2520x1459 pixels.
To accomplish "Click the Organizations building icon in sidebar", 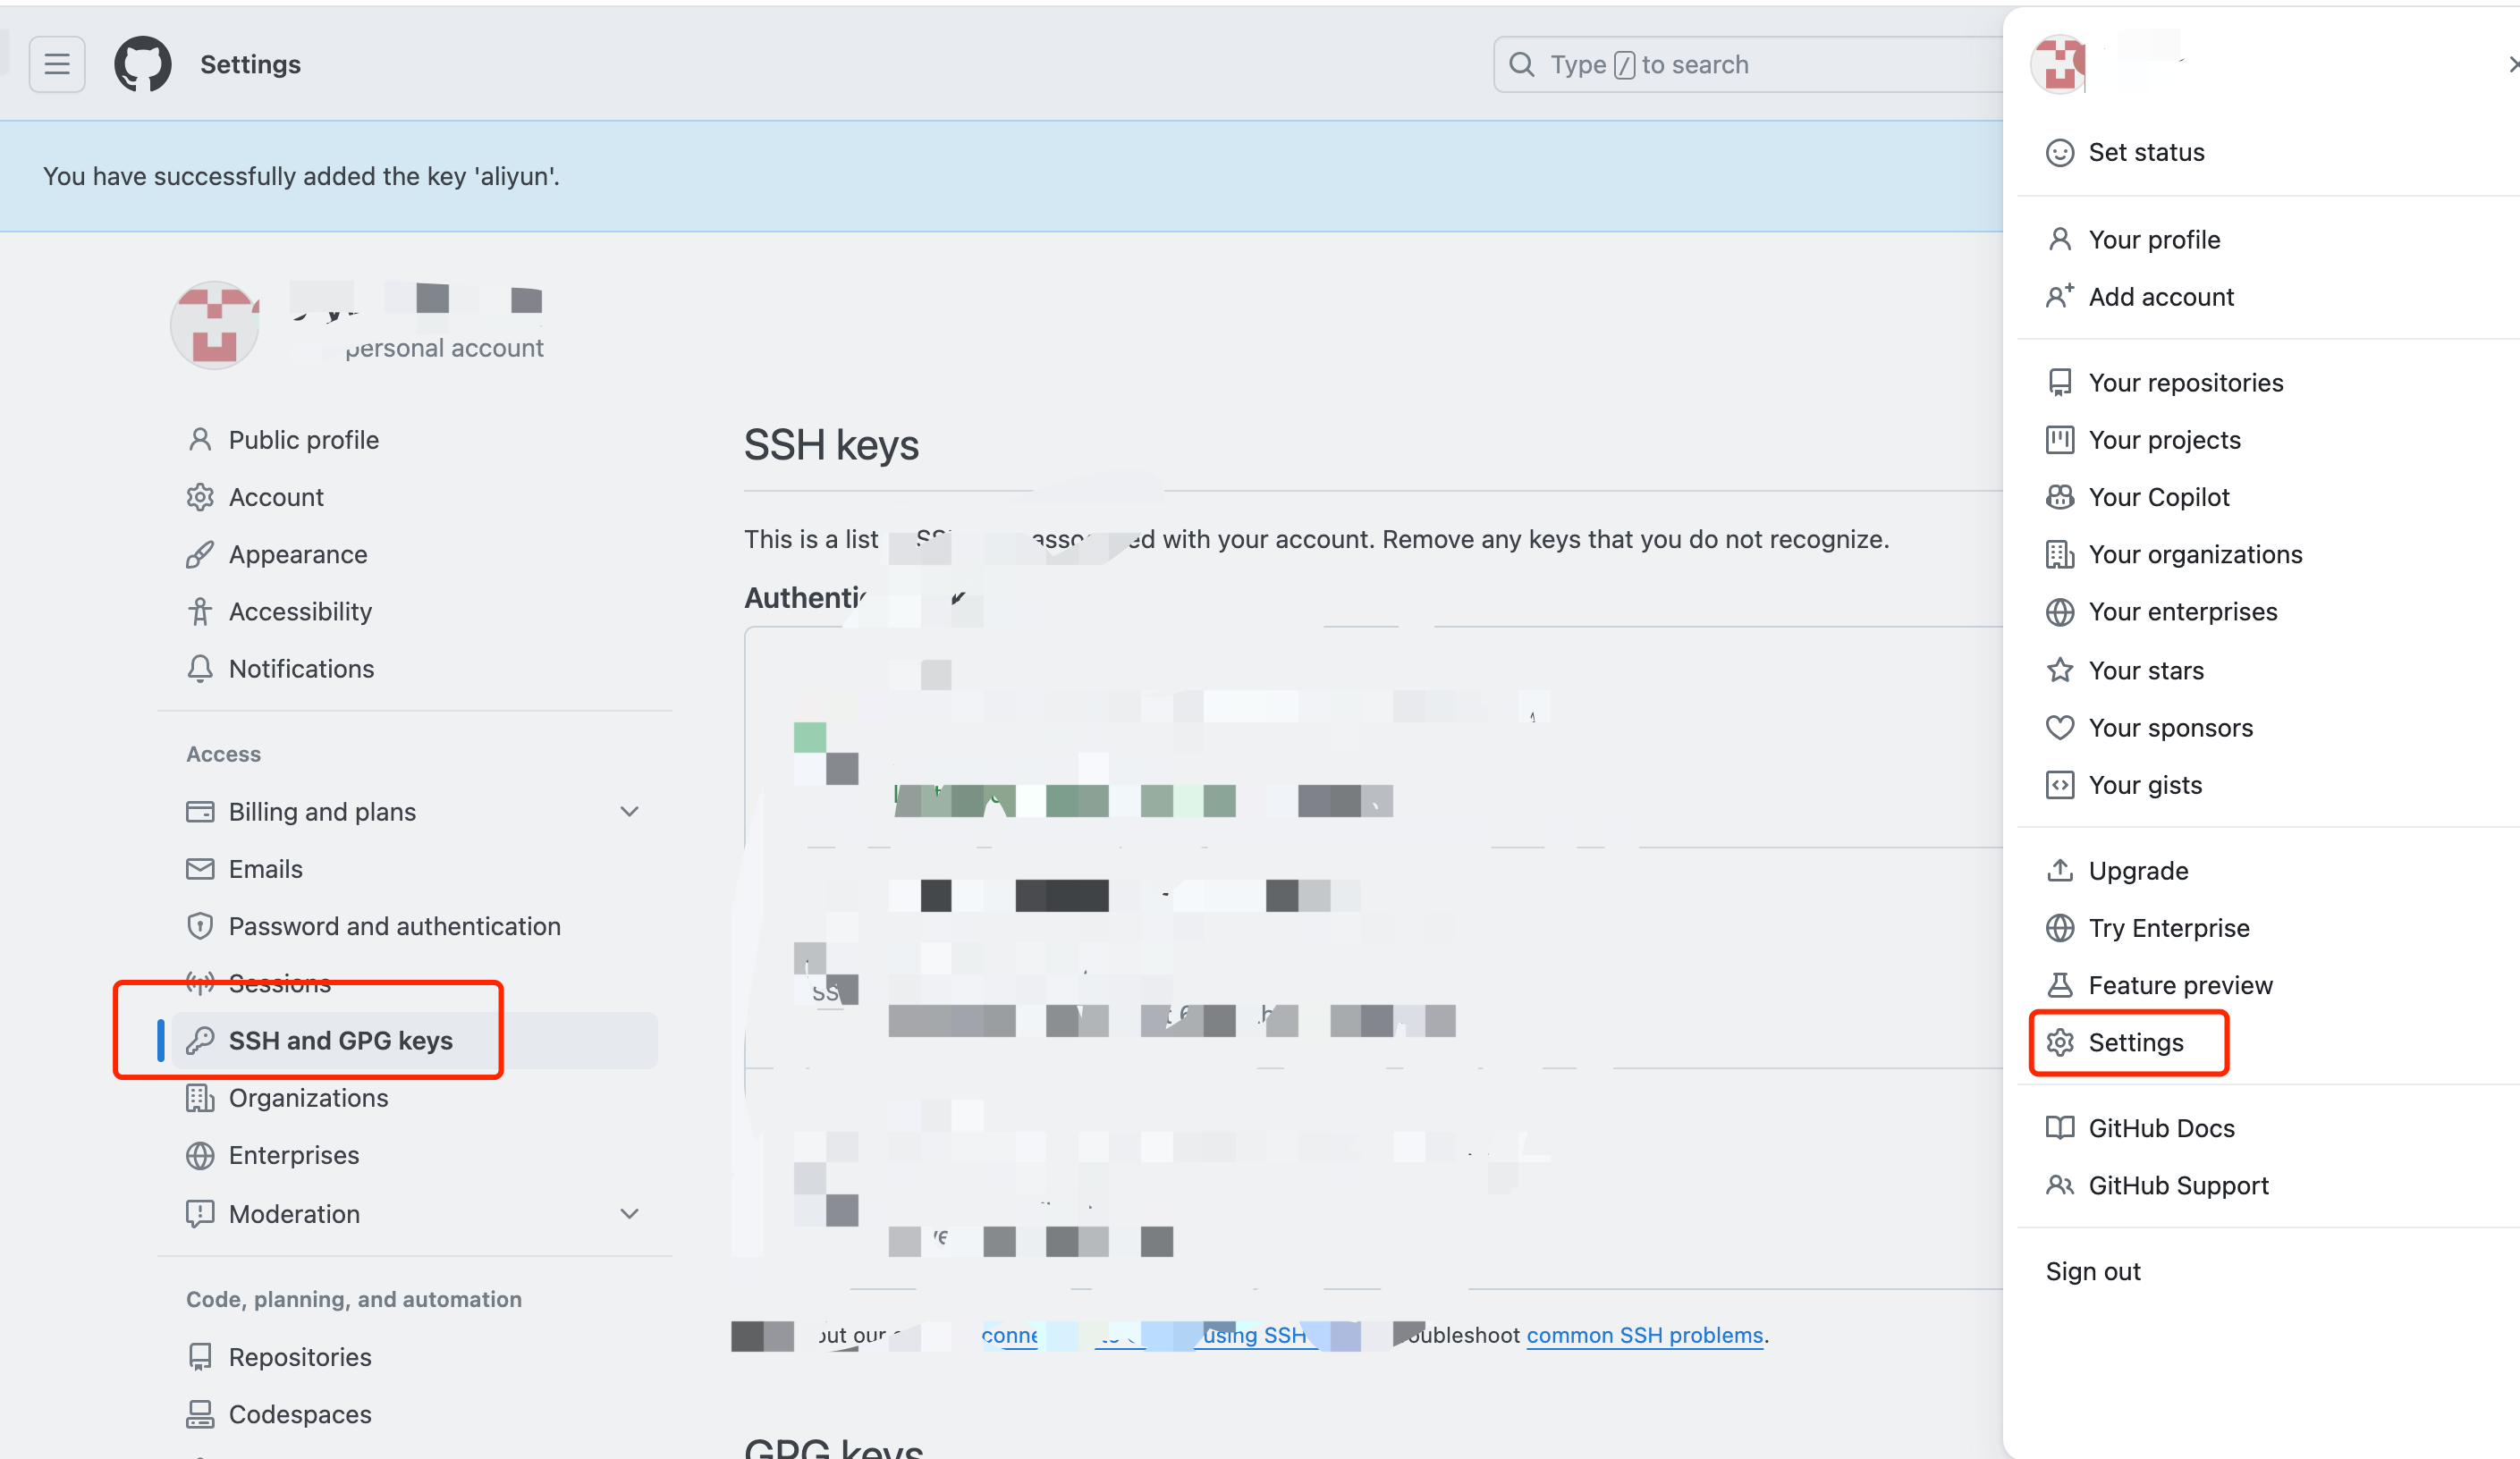I will coord(200,1098).
